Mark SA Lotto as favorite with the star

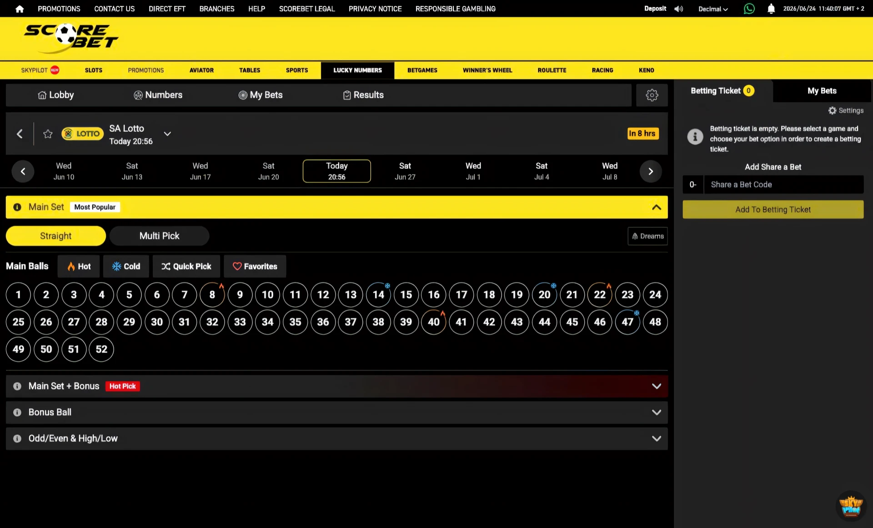coord(48,134)
